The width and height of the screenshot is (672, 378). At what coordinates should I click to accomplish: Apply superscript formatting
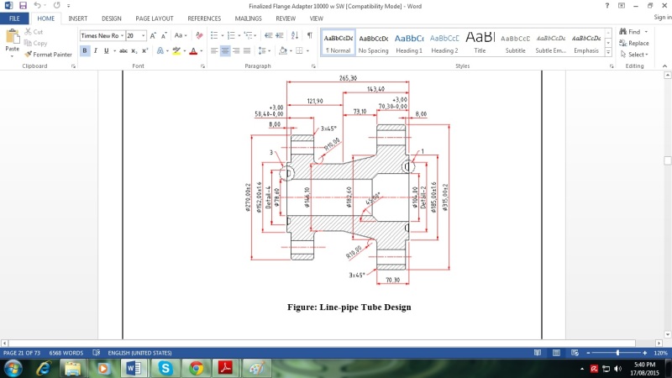point(144,50)
